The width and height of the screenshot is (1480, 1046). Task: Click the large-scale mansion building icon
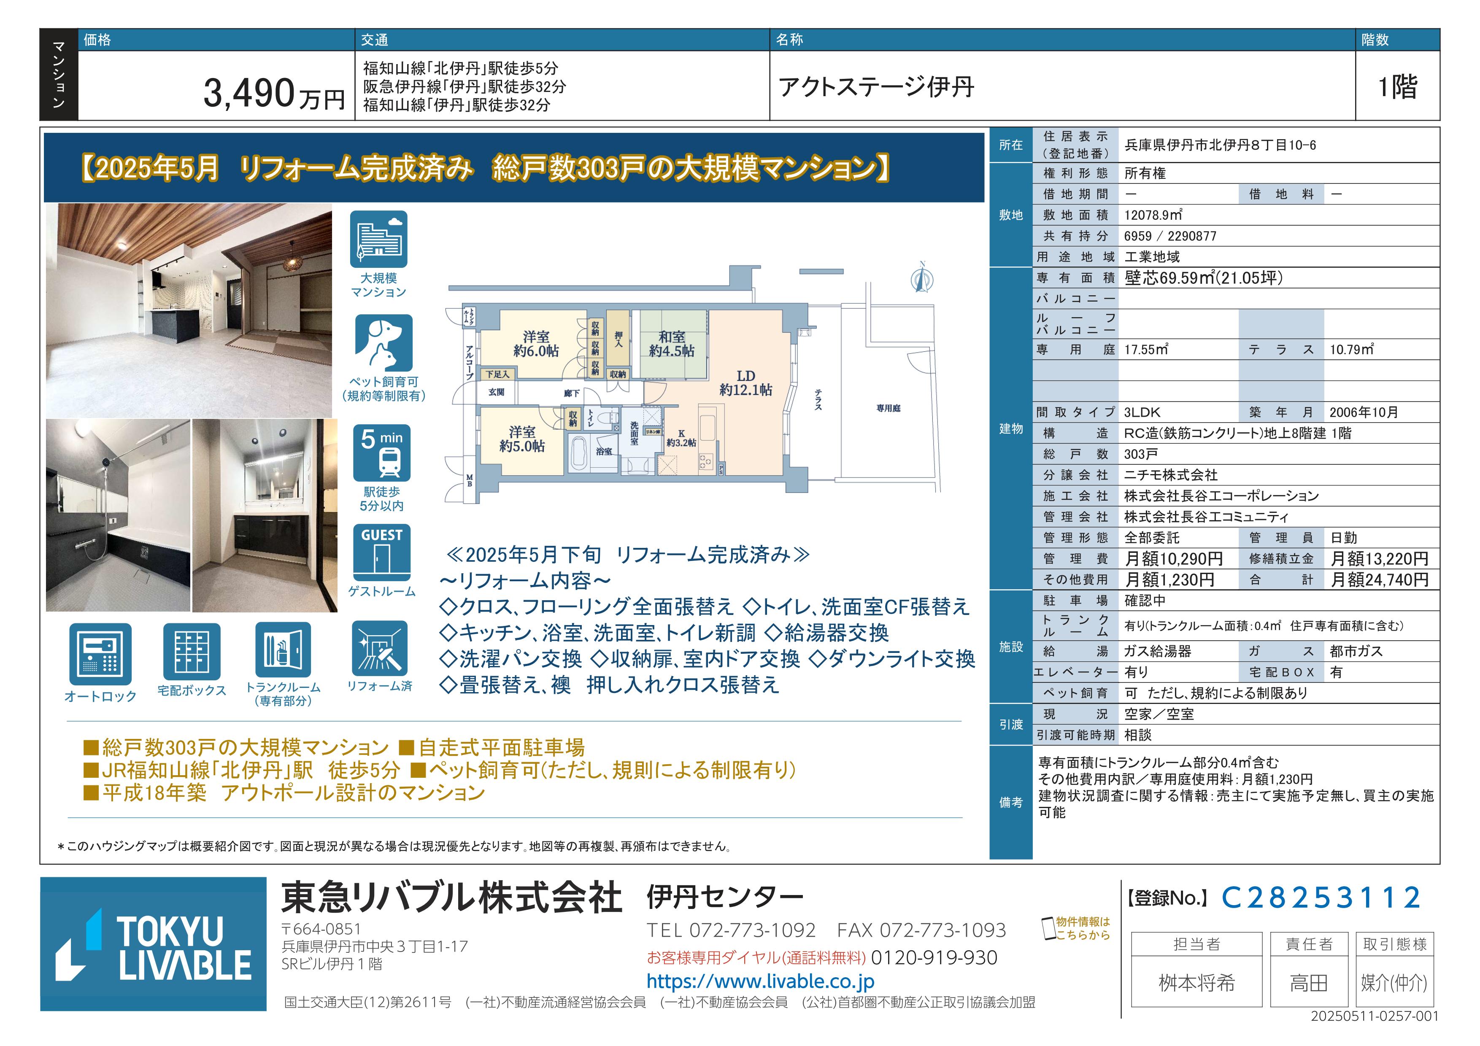click(378, 239)
